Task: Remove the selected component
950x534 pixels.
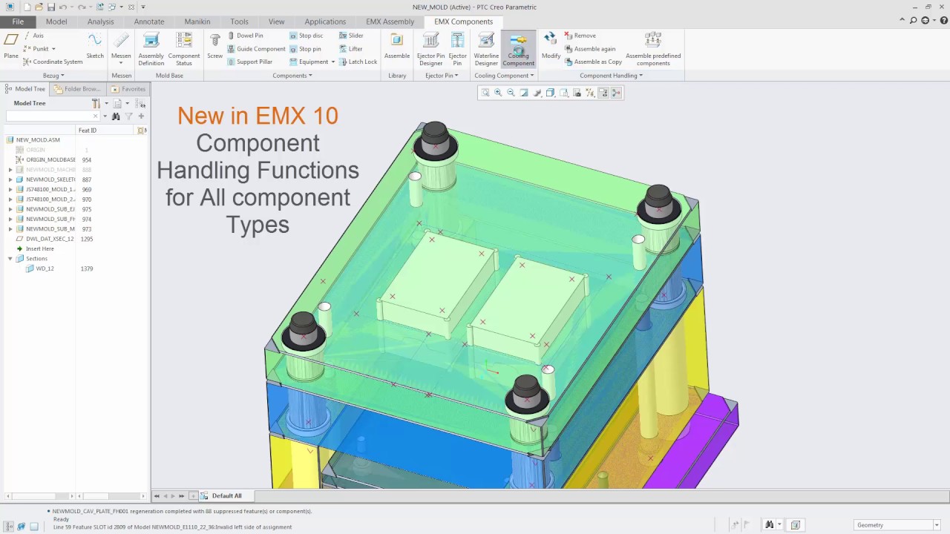Action: pos(580,36)
